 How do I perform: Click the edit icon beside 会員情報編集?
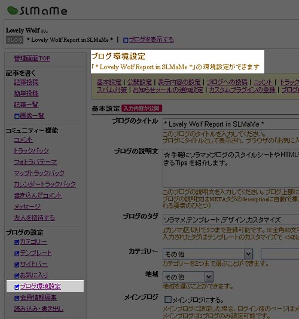(17, 298)
